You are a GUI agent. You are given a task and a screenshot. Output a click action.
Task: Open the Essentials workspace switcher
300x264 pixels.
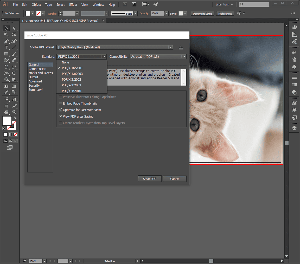point(224,4)
